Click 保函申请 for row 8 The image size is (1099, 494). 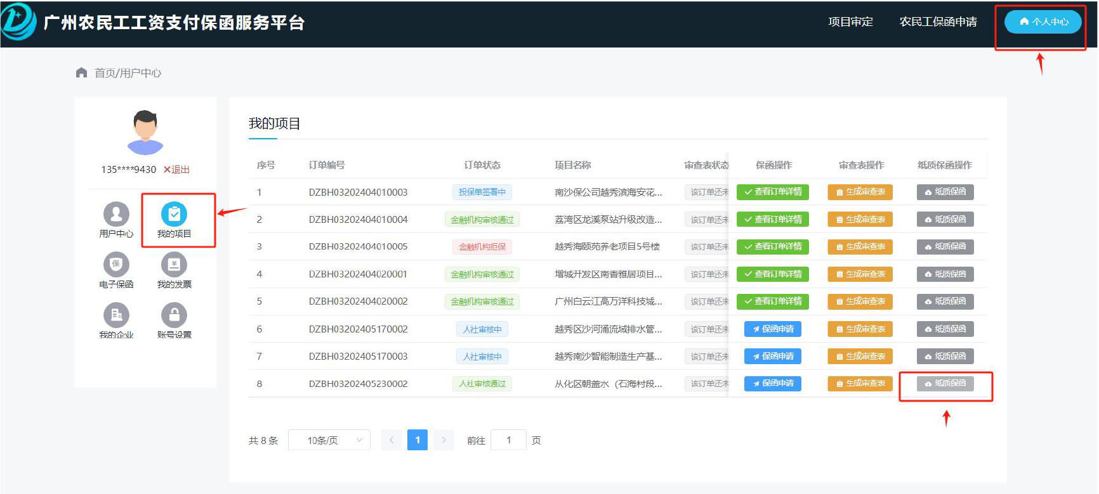(772, 384)
